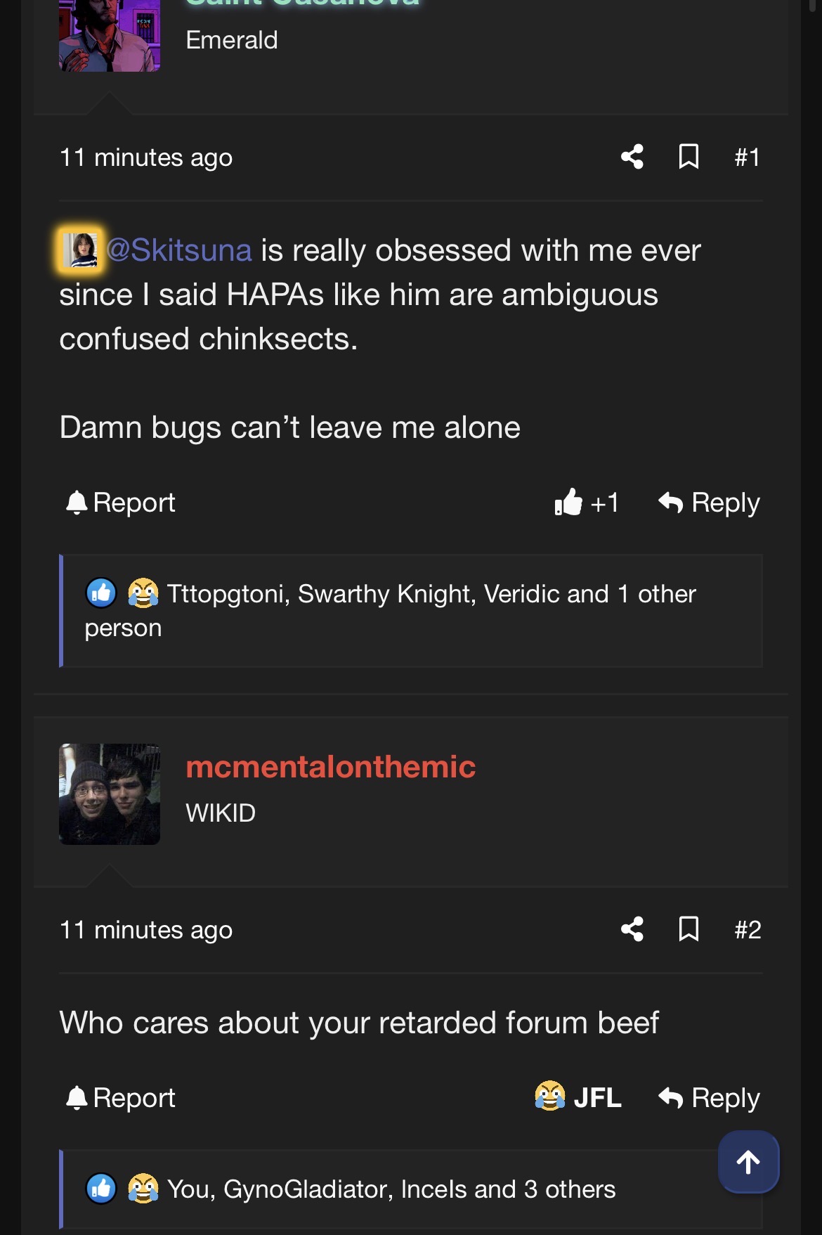Open the first poster's avatar thumbnail
This screenshot has height=1235, width=822.
[110, 35]
